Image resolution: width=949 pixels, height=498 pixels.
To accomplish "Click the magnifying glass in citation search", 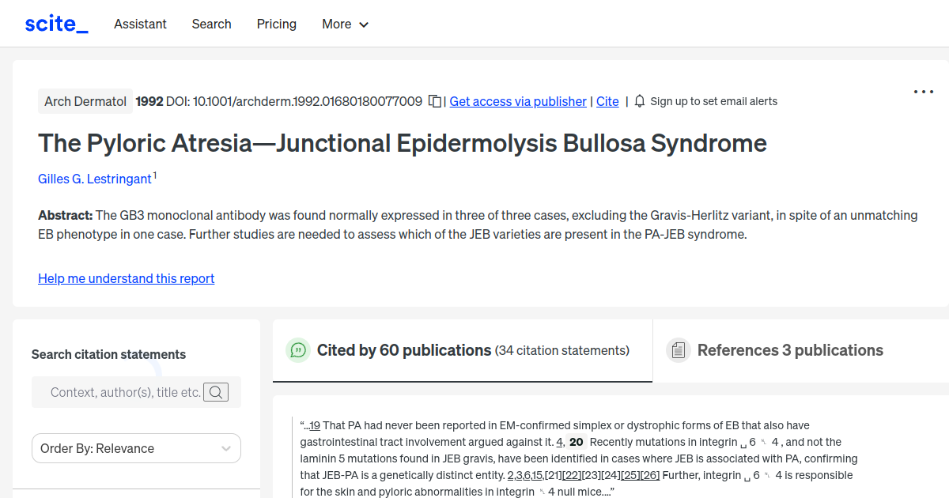I will click(x=216, y=391).
